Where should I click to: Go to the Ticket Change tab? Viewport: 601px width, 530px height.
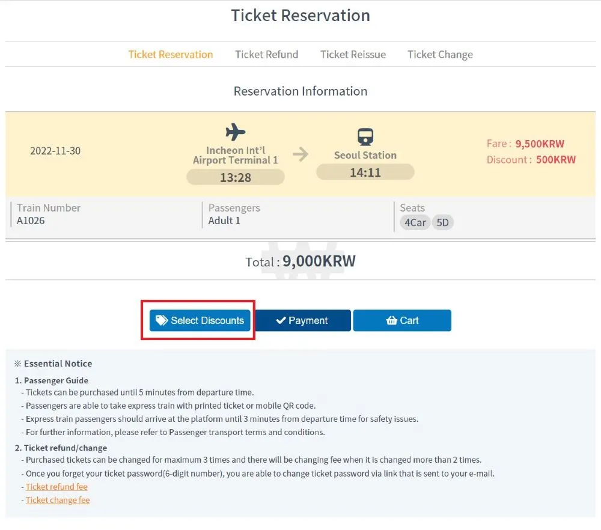click(440, 55)
